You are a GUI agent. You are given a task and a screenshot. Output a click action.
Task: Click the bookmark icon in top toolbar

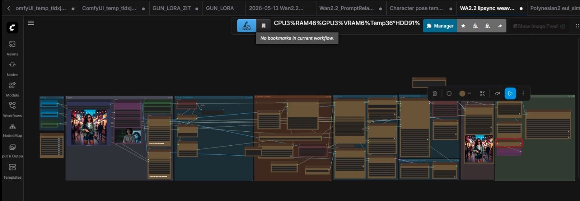[263, 26]
